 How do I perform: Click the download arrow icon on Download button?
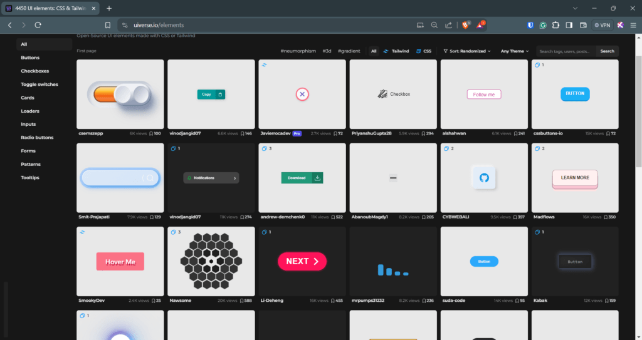tap(317, 178)
